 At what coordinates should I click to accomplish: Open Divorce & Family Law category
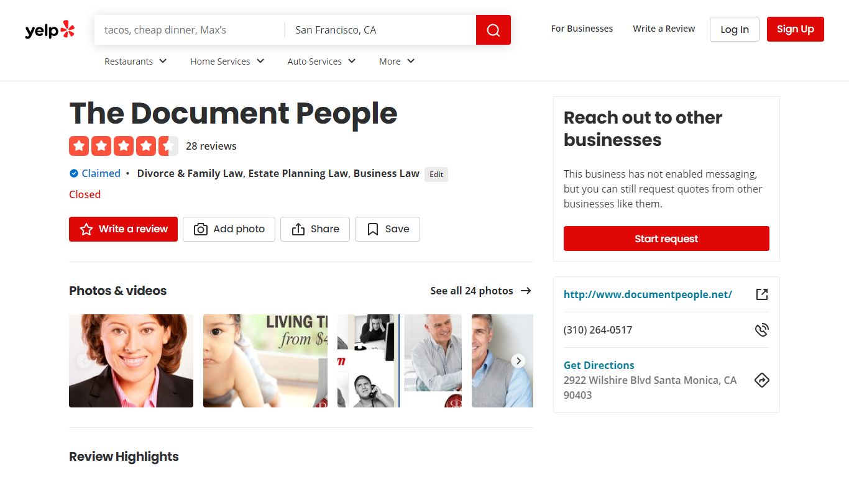190,173
